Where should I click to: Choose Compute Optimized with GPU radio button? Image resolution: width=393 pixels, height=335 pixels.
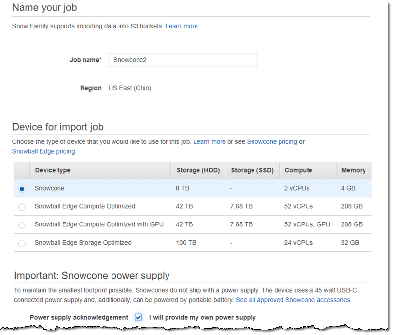(x=22, y=225)
